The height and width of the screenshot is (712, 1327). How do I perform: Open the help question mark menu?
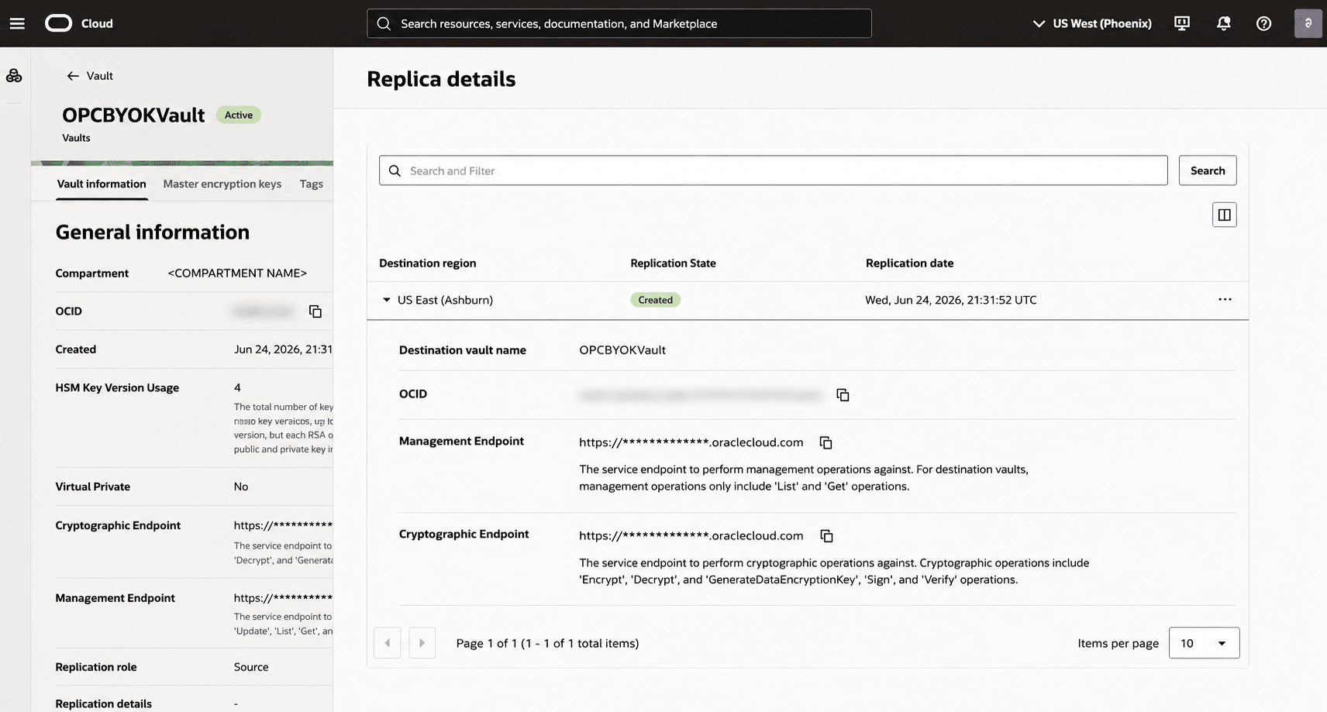1264,23
